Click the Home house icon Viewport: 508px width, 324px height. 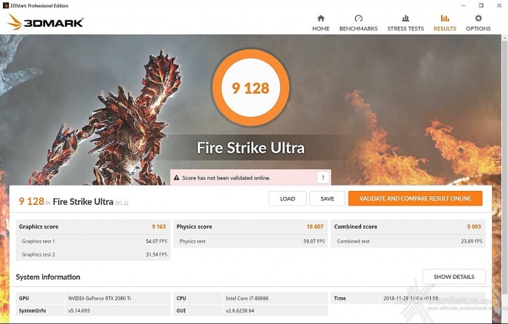(x=321, y=18)
